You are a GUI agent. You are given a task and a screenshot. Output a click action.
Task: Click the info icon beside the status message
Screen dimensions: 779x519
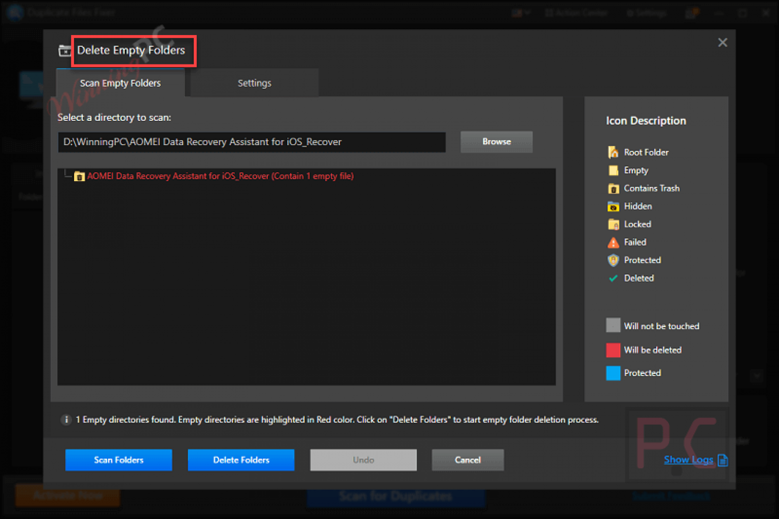(x=66, y=420)
